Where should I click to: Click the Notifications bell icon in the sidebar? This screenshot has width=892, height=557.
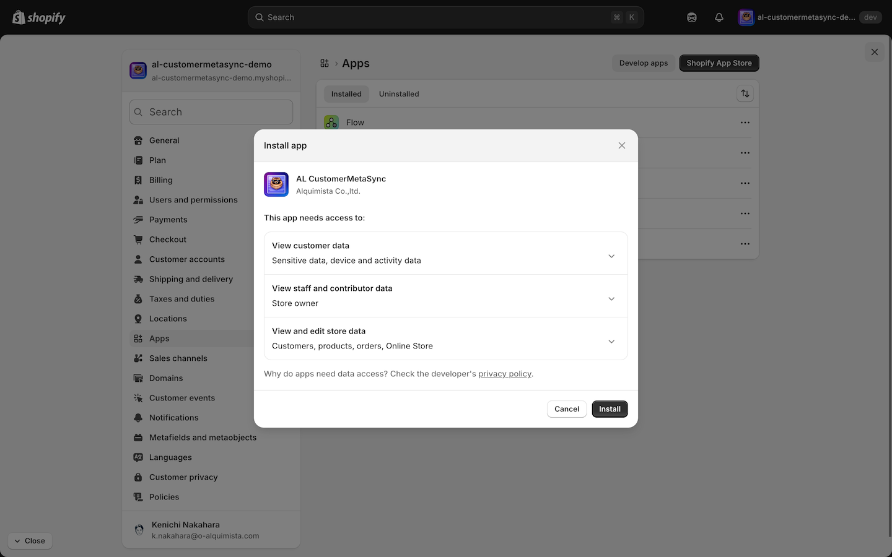138,418
